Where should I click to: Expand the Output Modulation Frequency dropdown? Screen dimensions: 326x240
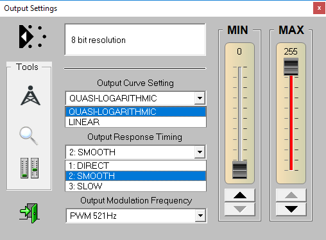tap(200, 216)
